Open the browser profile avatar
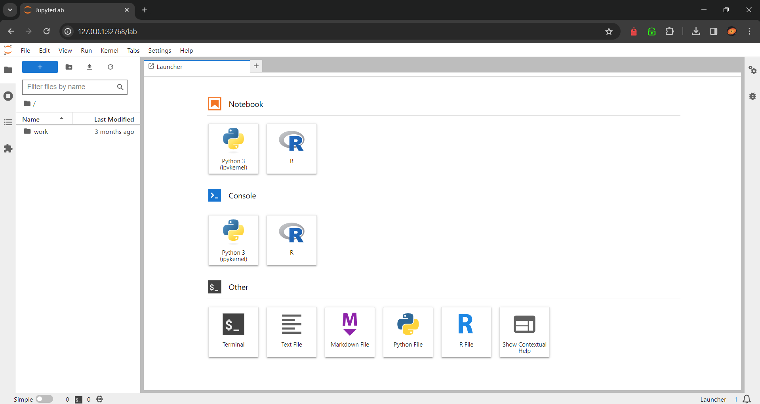This screenshot has width=760, height=404. pos(731,31)
